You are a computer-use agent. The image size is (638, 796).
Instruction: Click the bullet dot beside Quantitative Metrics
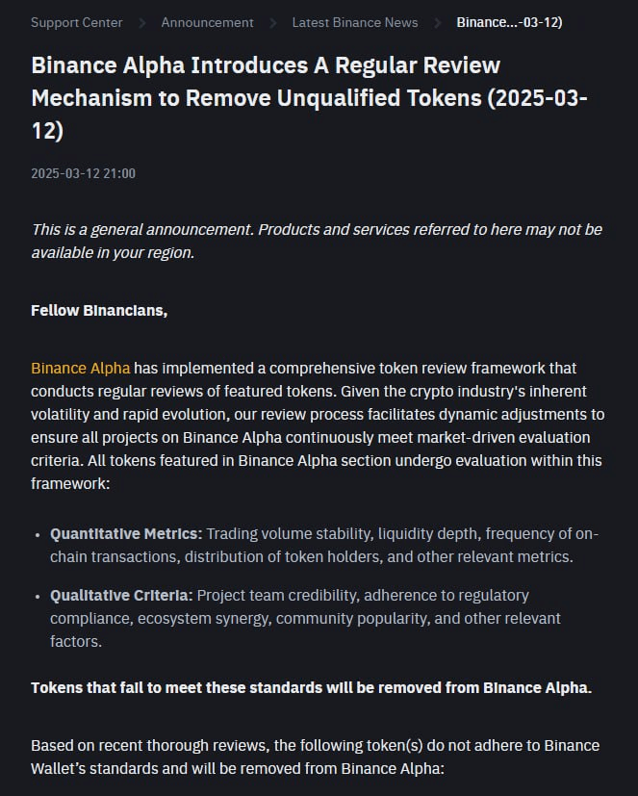click(38, 533)
